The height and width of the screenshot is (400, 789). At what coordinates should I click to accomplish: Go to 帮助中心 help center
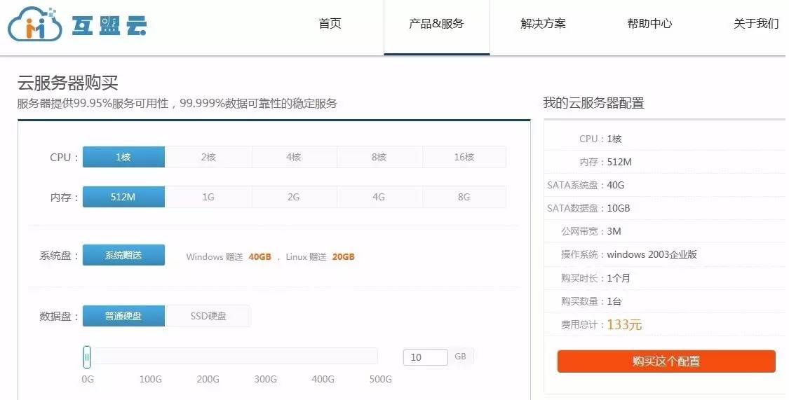tap(649, 24)
